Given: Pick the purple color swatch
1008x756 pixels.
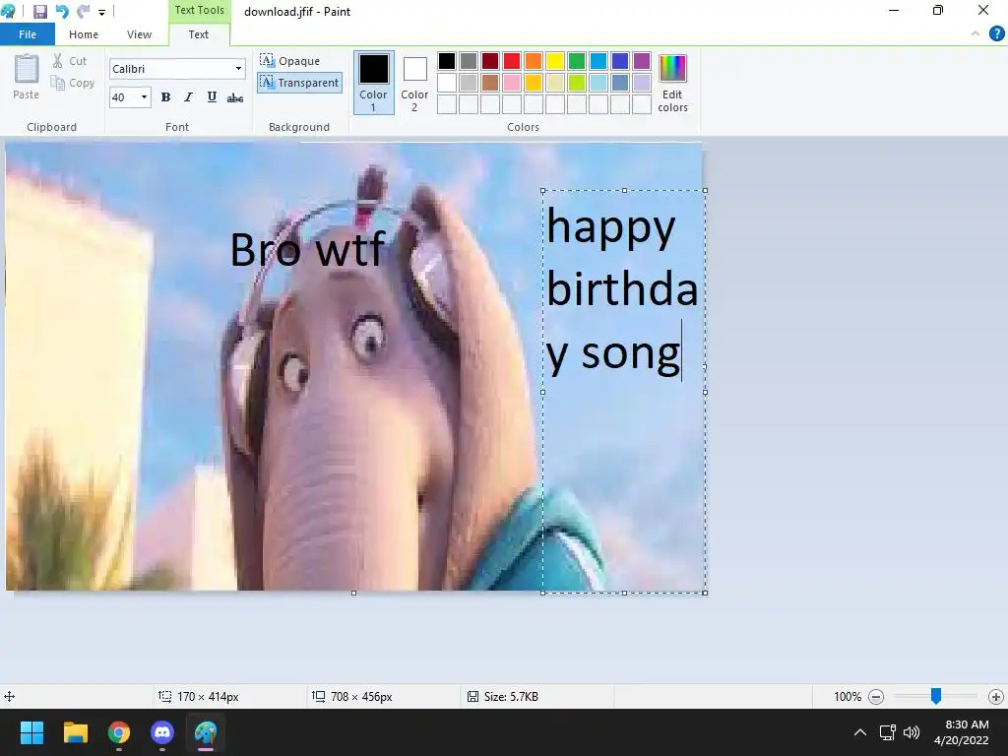Looking at the screenshot, I should [642, 61].
